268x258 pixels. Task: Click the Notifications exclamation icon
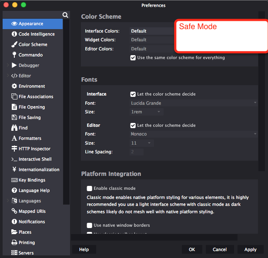point(14,222)
